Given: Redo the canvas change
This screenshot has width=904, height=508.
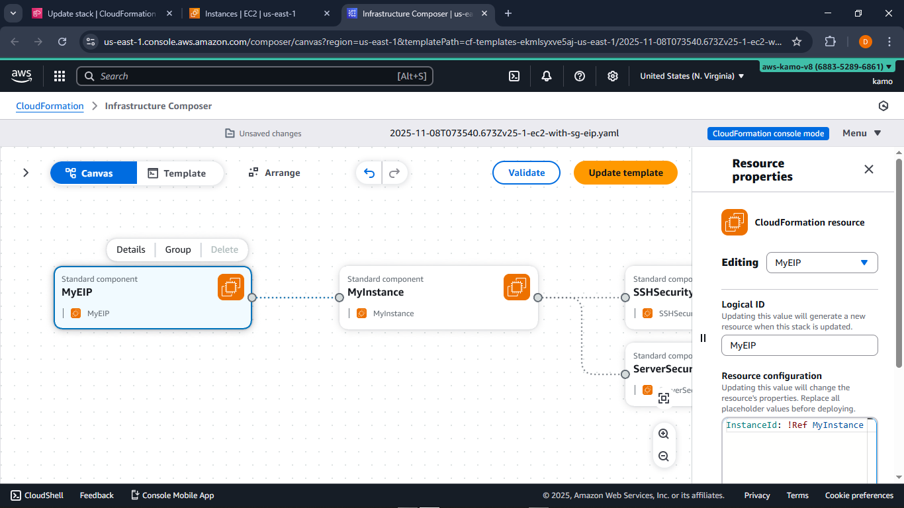Looking at the screenshot, I should [394, 173].
